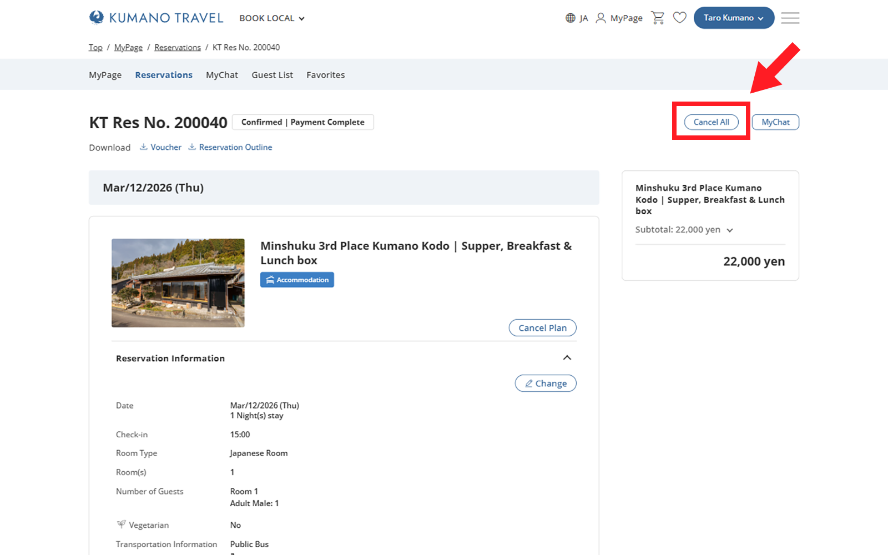
Task: Expand the BOOK LOCAL dropdown
Action: (272, 18)
